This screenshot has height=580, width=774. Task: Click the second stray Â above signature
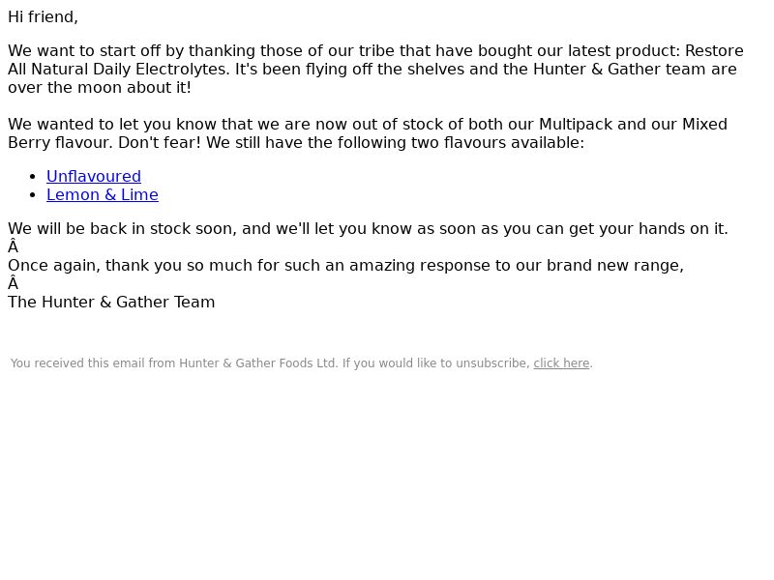coord(13,283)
